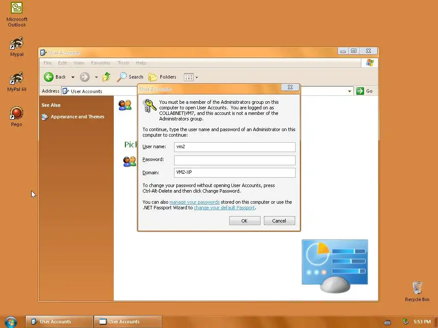Click the users icon at top of content pane

click(x=125, y=105)
